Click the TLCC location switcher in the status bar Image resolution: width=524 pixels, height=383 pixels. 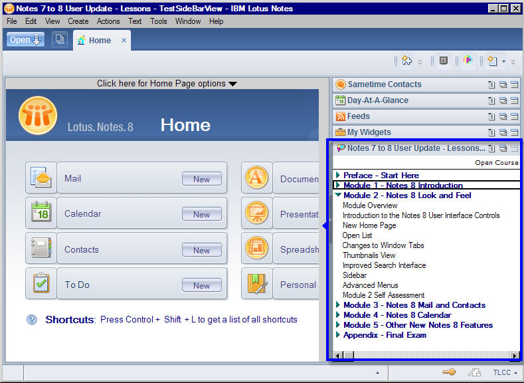(505, 372)
